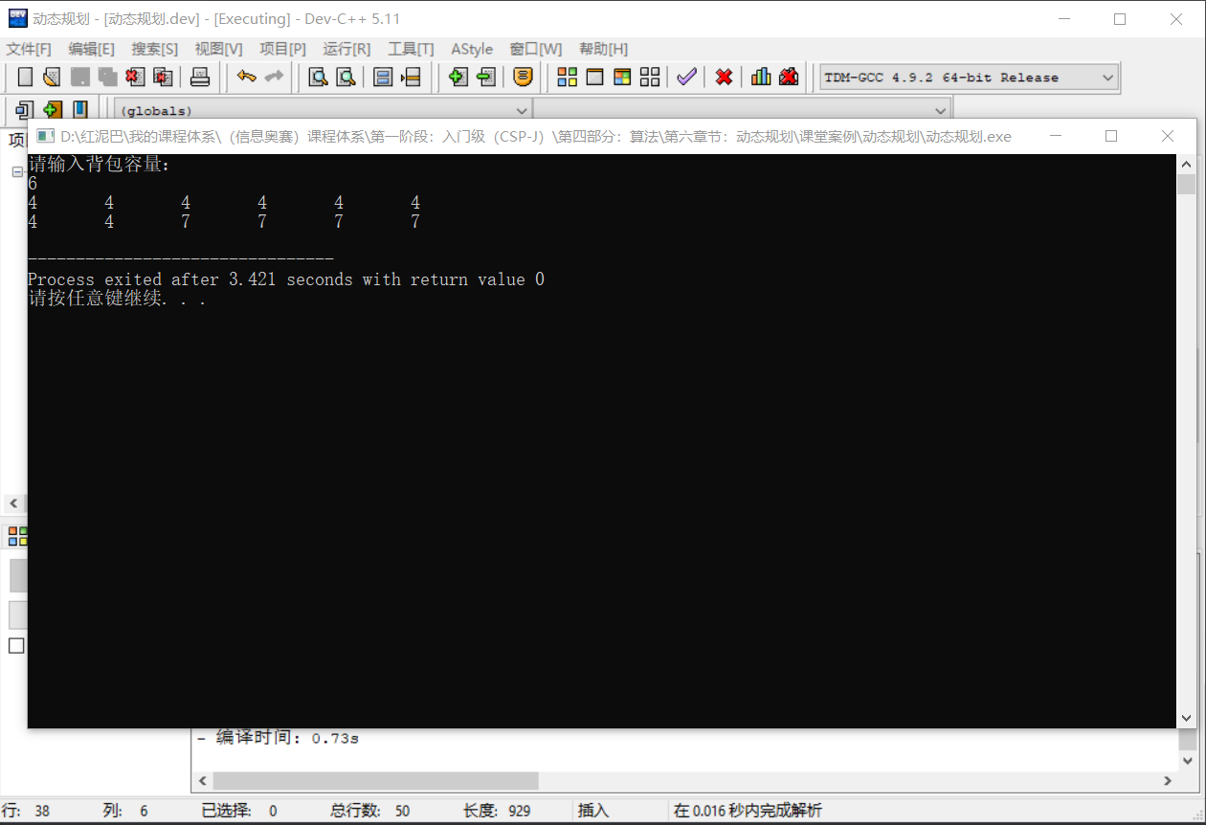
Task: Open the 运行[R] menu
Action: click(x=346, y=49)
